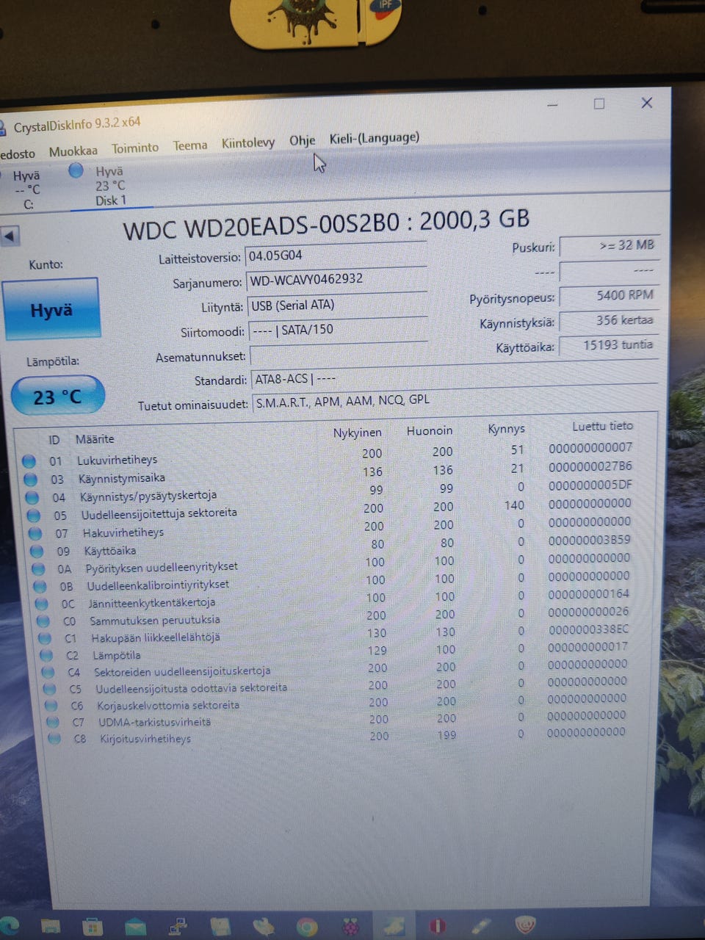This screenshot has width=705, height=940.
Task: Click the status icon of row 09 Käyttöaika
Action: coord(37,552)
